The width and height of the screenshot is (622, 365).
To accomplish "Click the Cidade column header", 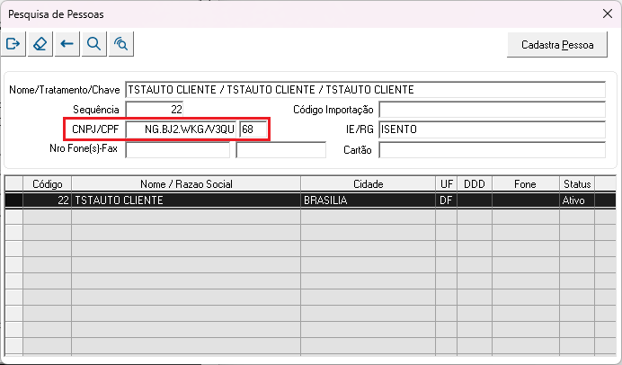I will tap(369, 184).
